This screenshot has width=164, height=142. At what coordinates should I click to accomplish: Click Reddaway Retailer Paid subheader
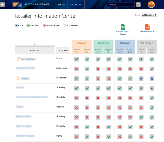pos(120,51)
